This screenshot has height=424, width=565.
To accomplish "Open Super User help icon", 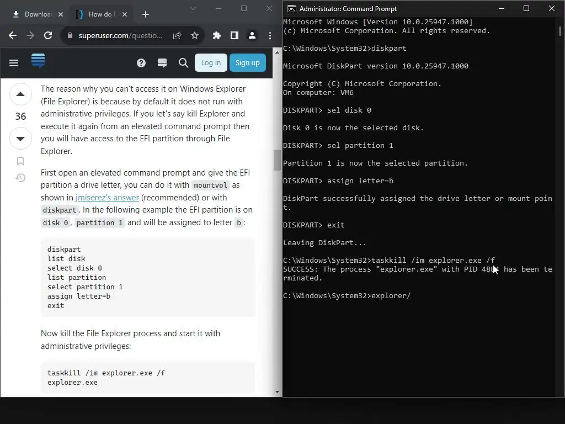I will [141, 63].
